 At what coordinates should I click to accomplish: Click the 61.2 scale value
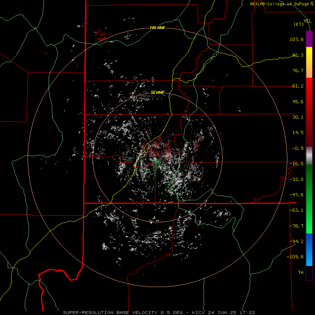[298, 86]
